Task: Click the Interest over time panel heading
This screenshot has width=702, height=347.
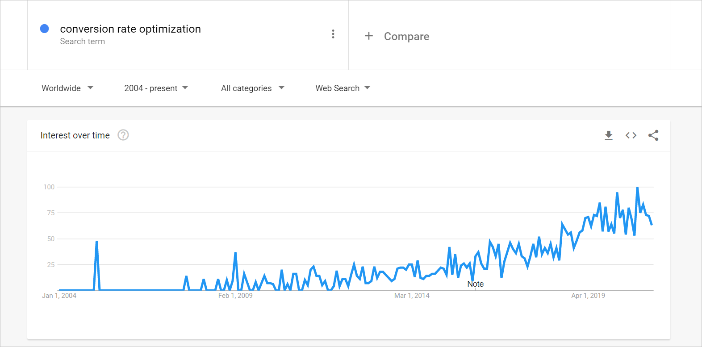Action: click(75, 135)
